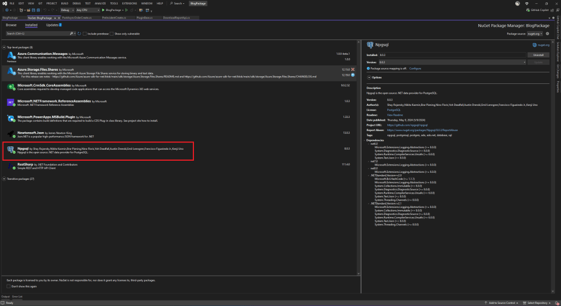561x306 pixels.
Task: Click the Save All toolbar icon
Action: (38, 10)
